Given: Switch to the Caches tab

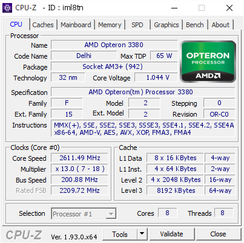Looking at the screenshot, I should pos(43,25).
